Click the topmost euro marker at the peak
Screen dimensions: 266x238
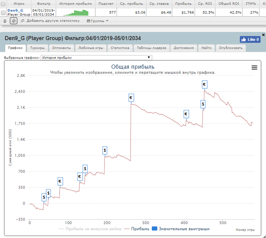[204, 84]
